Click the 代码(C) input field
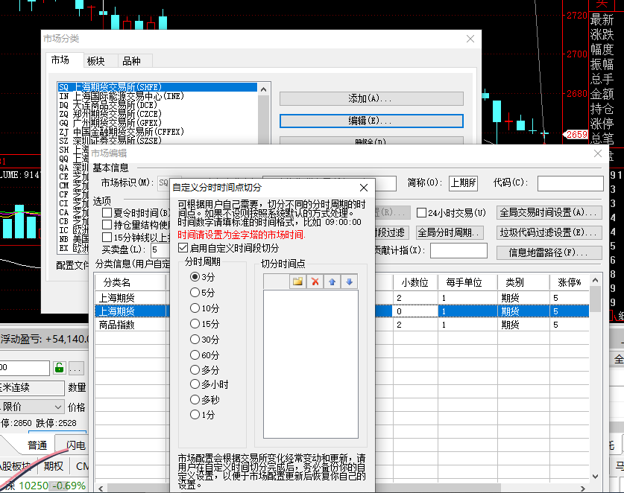This screenshot has width=624, height=493. [570, 183]
